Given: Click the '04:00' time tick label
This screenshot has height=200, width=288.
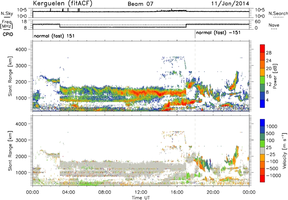Looking at the screenshot, I should click(68, 192).
